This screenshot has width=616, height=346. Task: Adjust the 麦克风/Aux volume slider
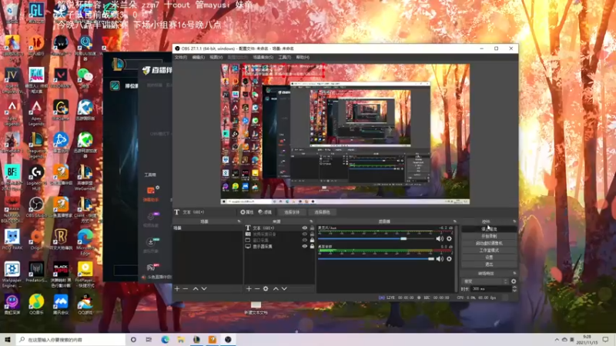click(x=376, y=238)
